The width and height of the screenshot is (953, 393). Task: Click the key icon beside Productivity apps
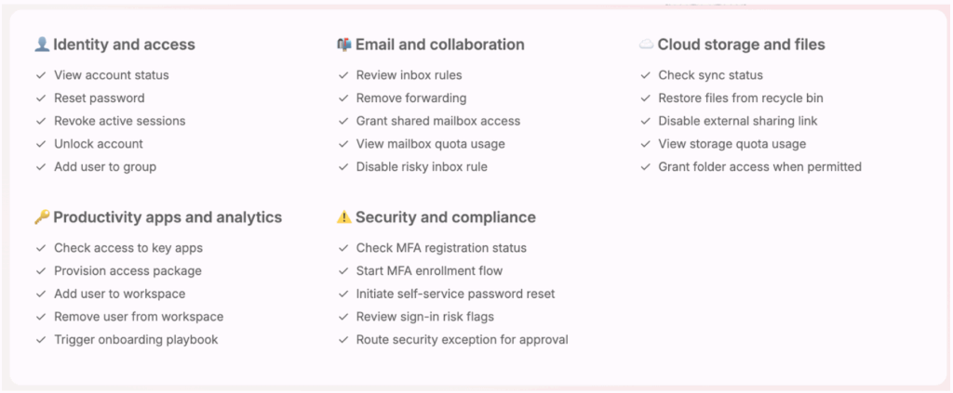(42, 217)
